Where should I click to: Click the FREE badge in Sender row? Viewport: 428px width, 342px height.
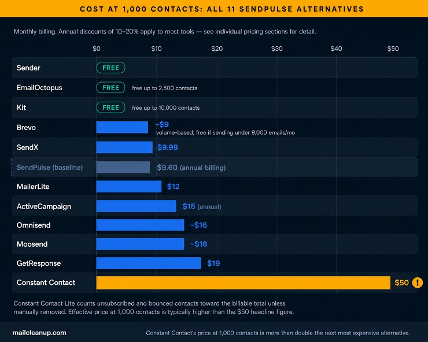pos(111,68)
